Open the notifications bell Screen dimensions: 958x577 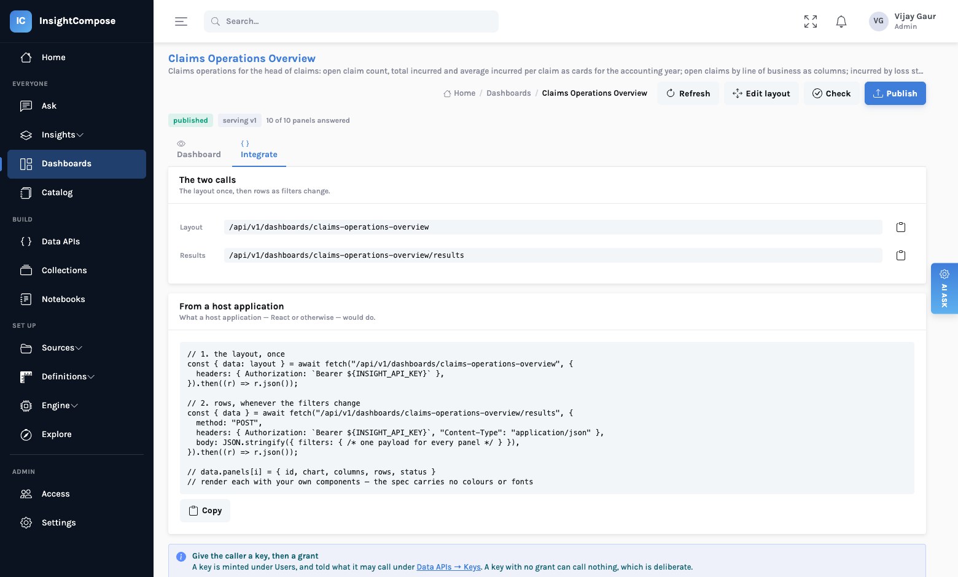coord(841,21)
